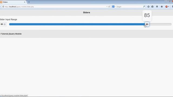Image resolution: width=173 pixels, height=97 pixels.
Task: Close the Sliders browser tab
Action: [x=25, y=2]
